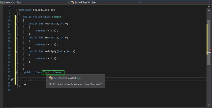Screen dimensions: 212x108
Task: Collapse the Sub method block
Action: click(17, 38)
